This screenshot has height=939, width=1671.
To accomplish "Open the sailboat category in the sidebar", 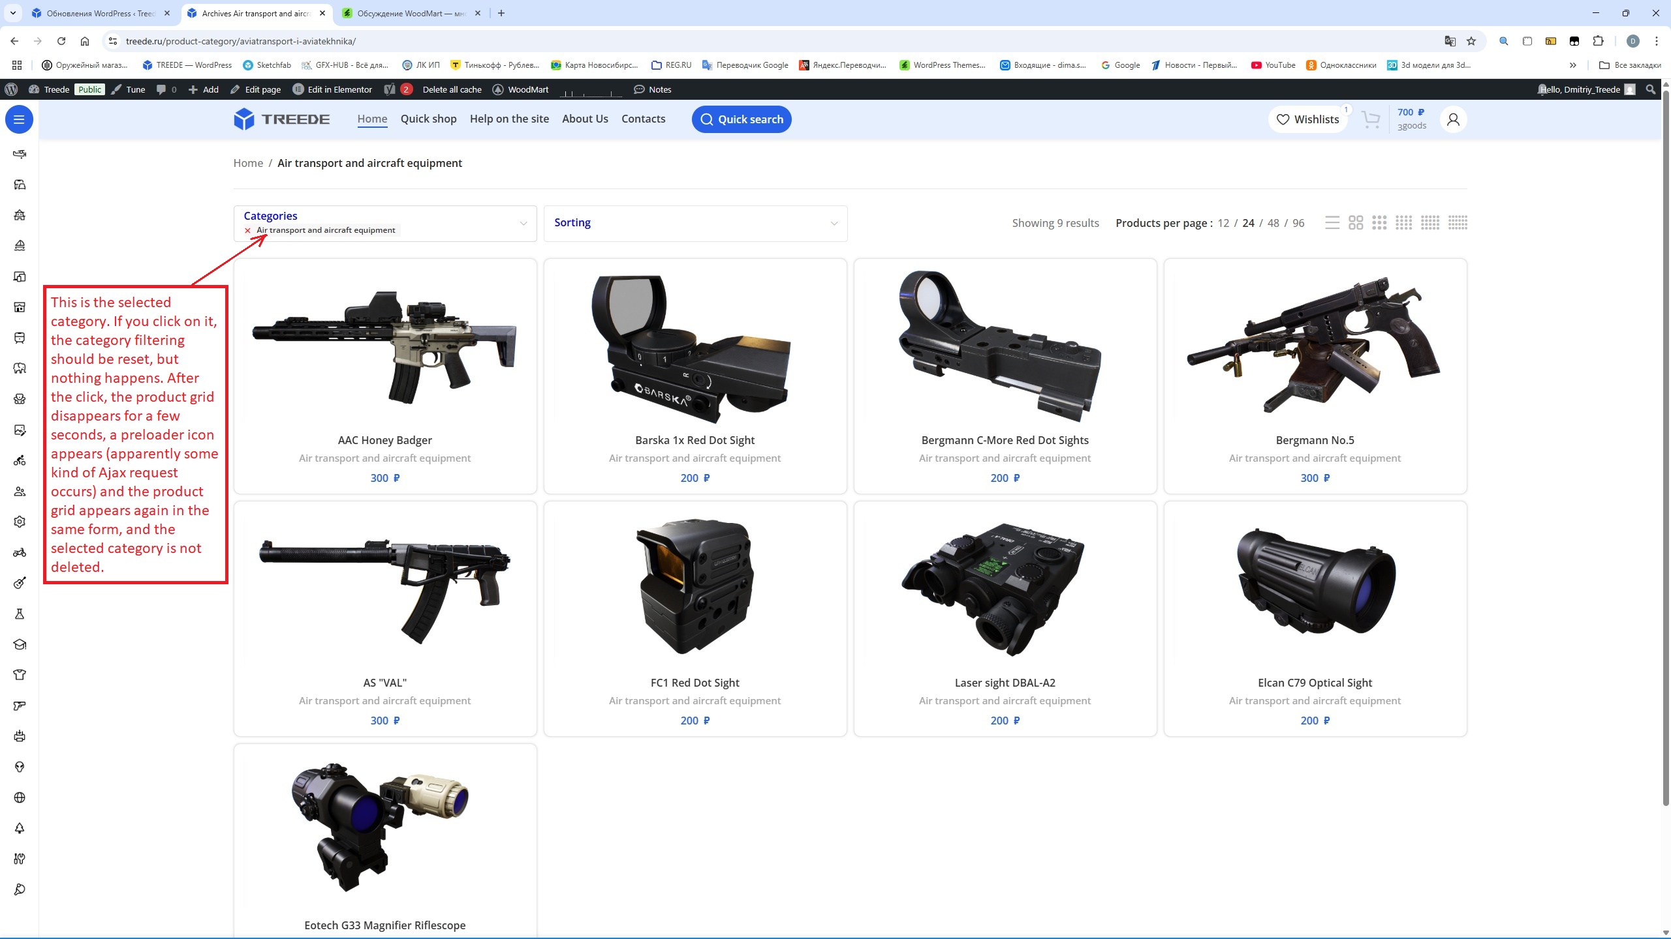I will [20, 246].
